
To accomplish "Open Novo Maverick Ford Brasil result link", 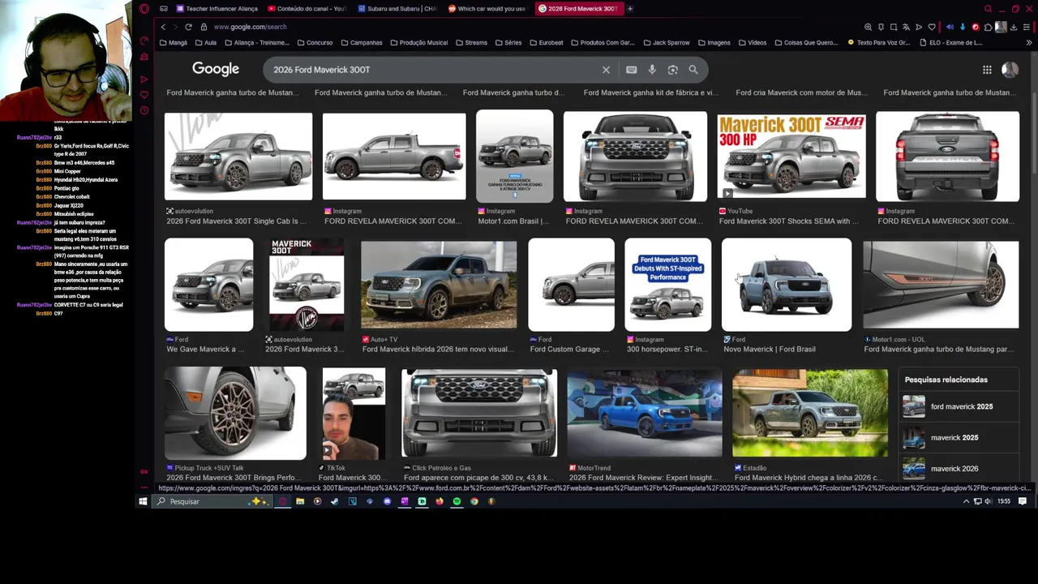I will pyautogui.click(x=769, y=350).
